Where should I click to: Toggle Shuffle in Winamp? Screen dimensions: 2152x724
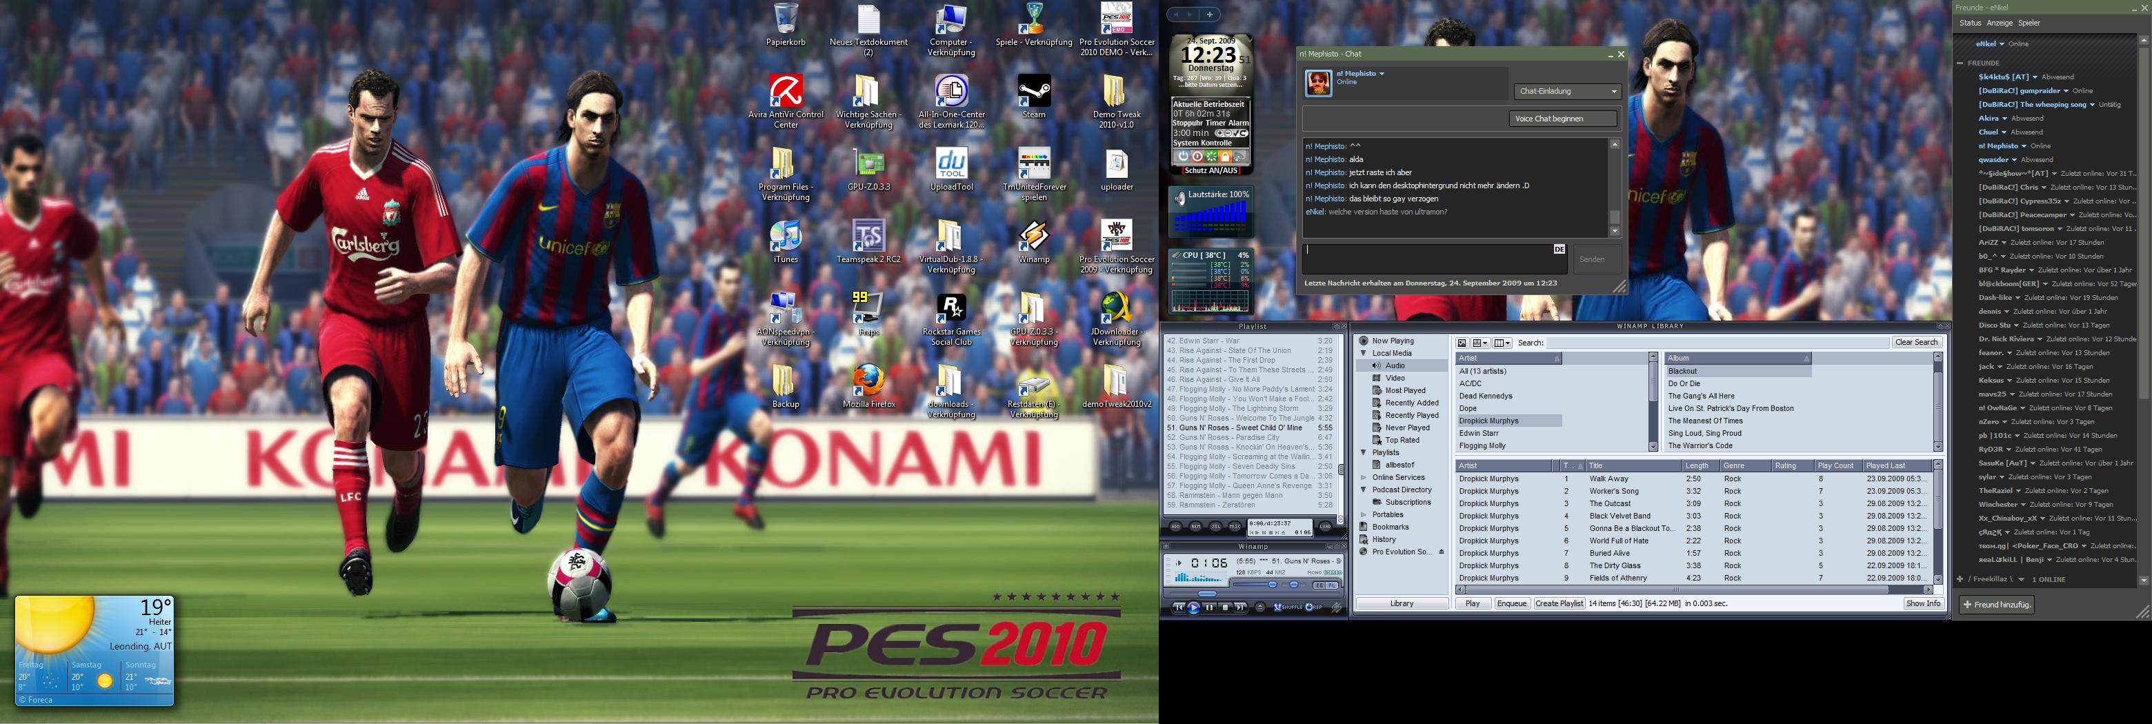pos(1287,608)
